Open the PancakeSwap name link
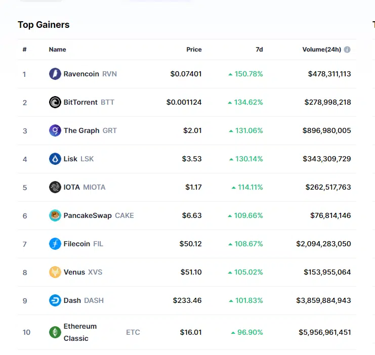 click(88, 215)
